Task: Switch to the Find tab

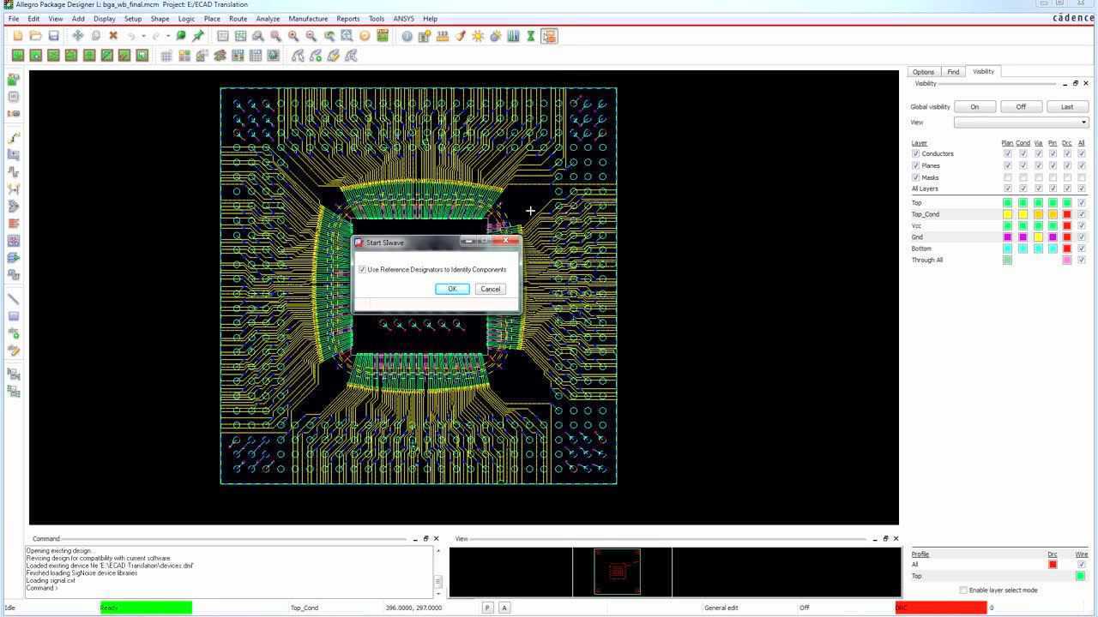Action: 953,71
